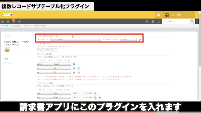Image resolution: width=201 pixels, height=113 pixels.
Task: Expand the user account menu 小川 喜句
Action: coord(192,15)
